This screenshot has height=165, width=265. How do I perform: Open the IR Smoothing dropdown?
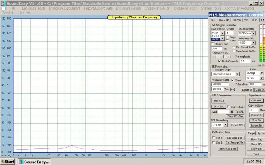tap(254, 34)
